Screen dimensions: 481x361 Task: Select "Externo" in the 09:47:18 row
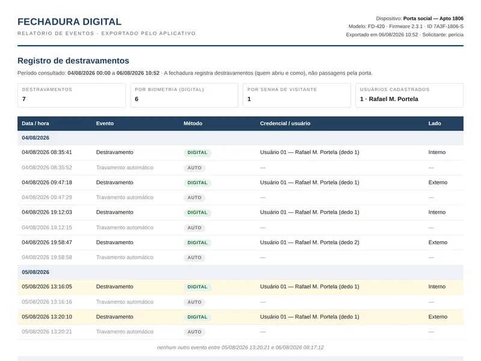pyautogui.click(x=438, y=182)
